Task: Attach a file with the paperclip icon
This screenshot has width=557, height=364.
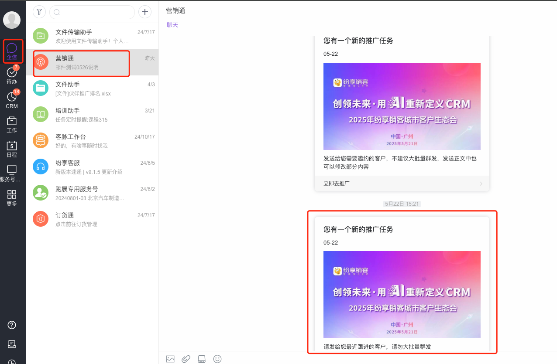Action: 186,359
